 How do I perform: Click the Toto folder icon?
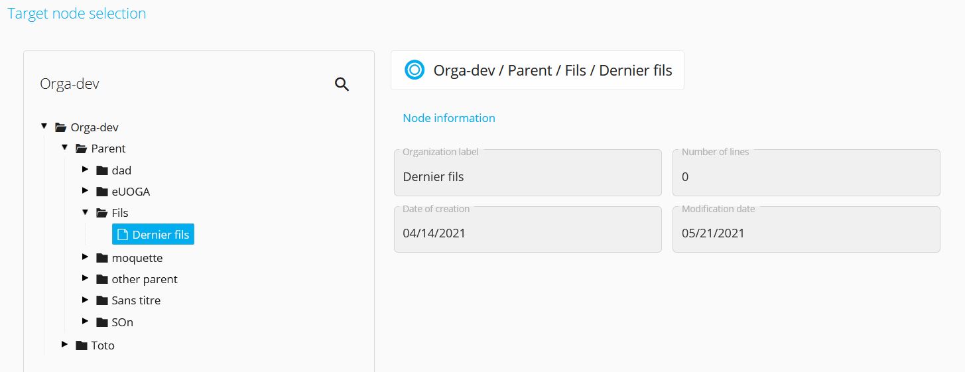(x=81, y=345)
